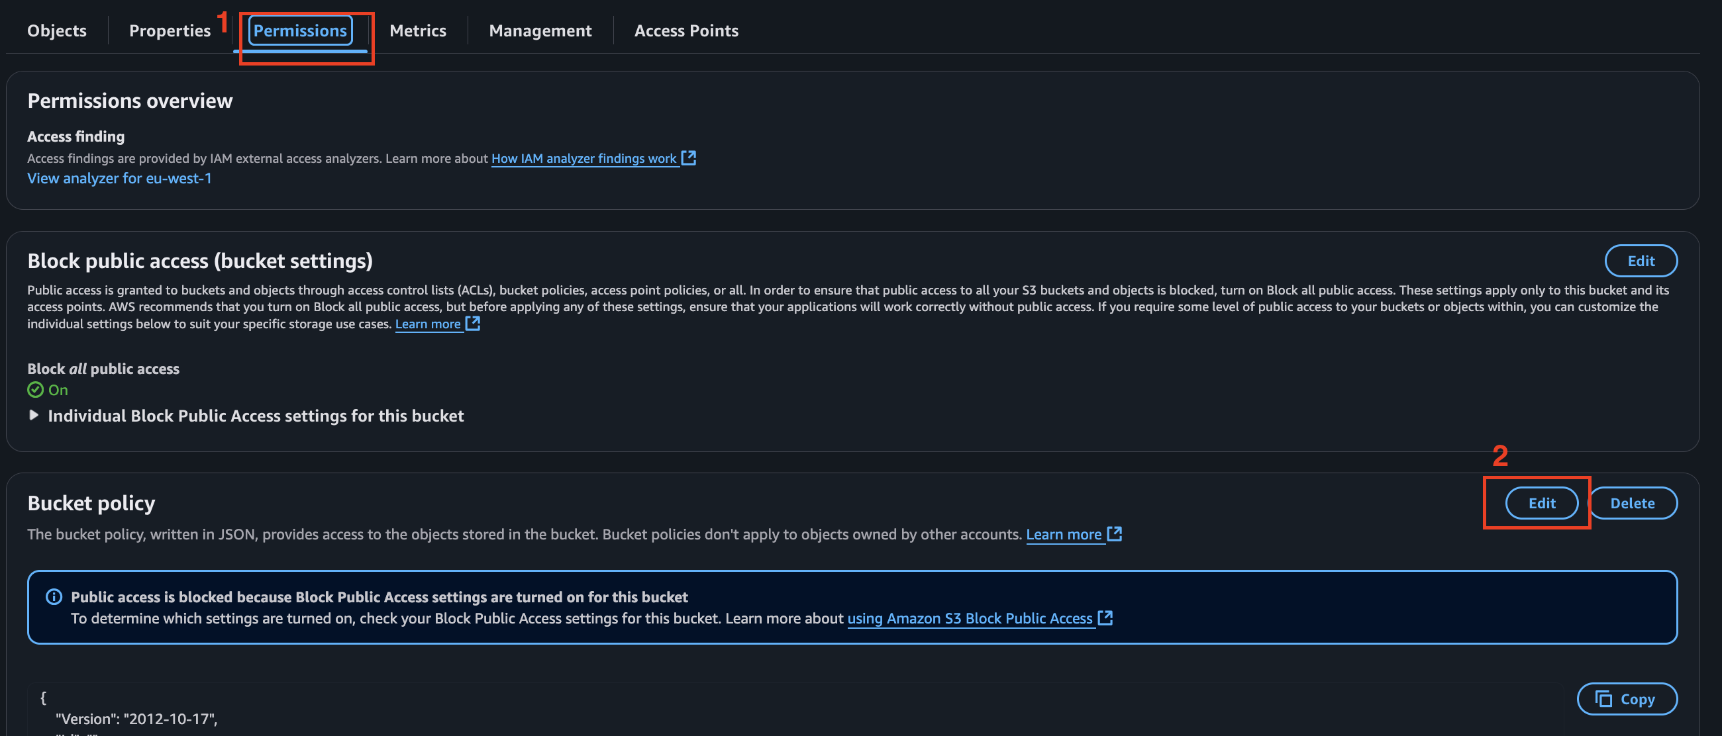
Task: Open the Objects tab
Action: pyautogui.click(x=57, y=30)
